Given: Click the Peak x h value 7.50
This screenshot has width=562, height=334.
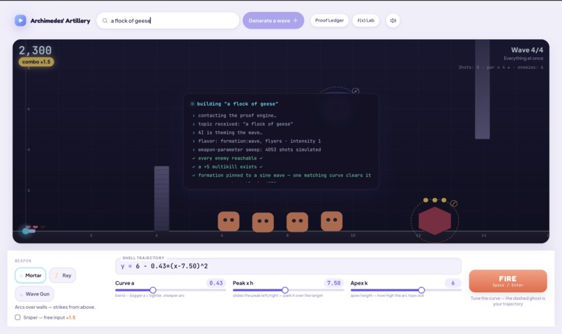Looking at the screenshot, I should pos(334,283).
